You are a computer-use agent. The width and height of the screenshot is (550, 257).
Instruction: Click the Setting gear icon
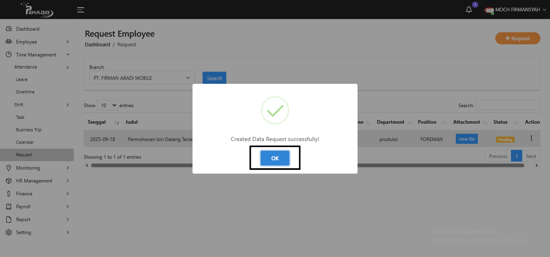tap(8, 233)
